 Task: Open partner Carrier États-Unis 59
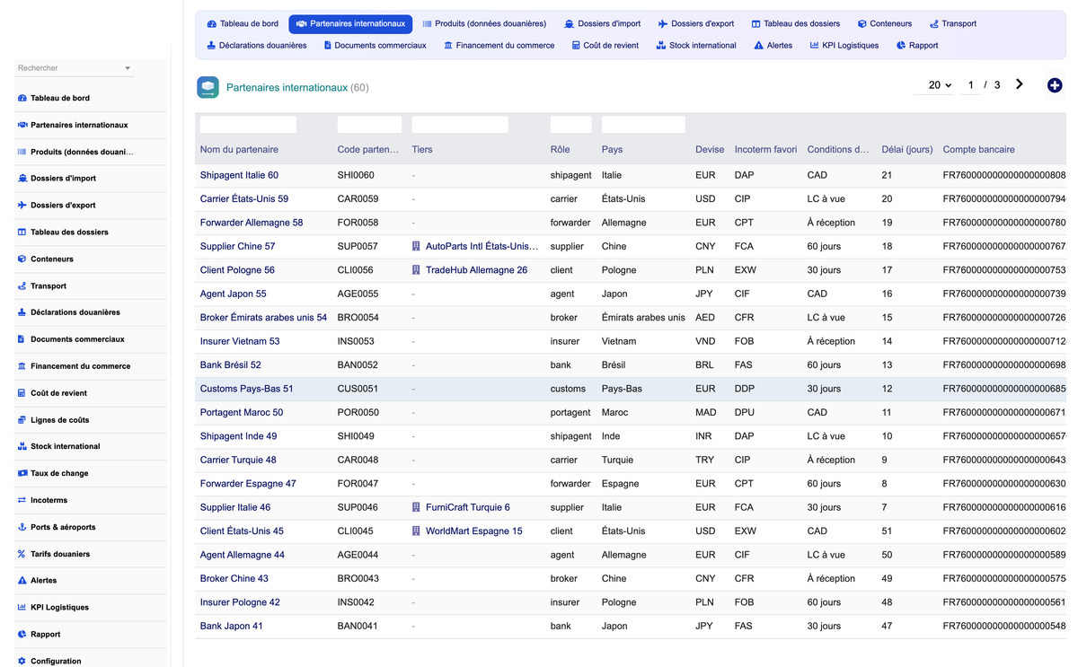(244, 198)
